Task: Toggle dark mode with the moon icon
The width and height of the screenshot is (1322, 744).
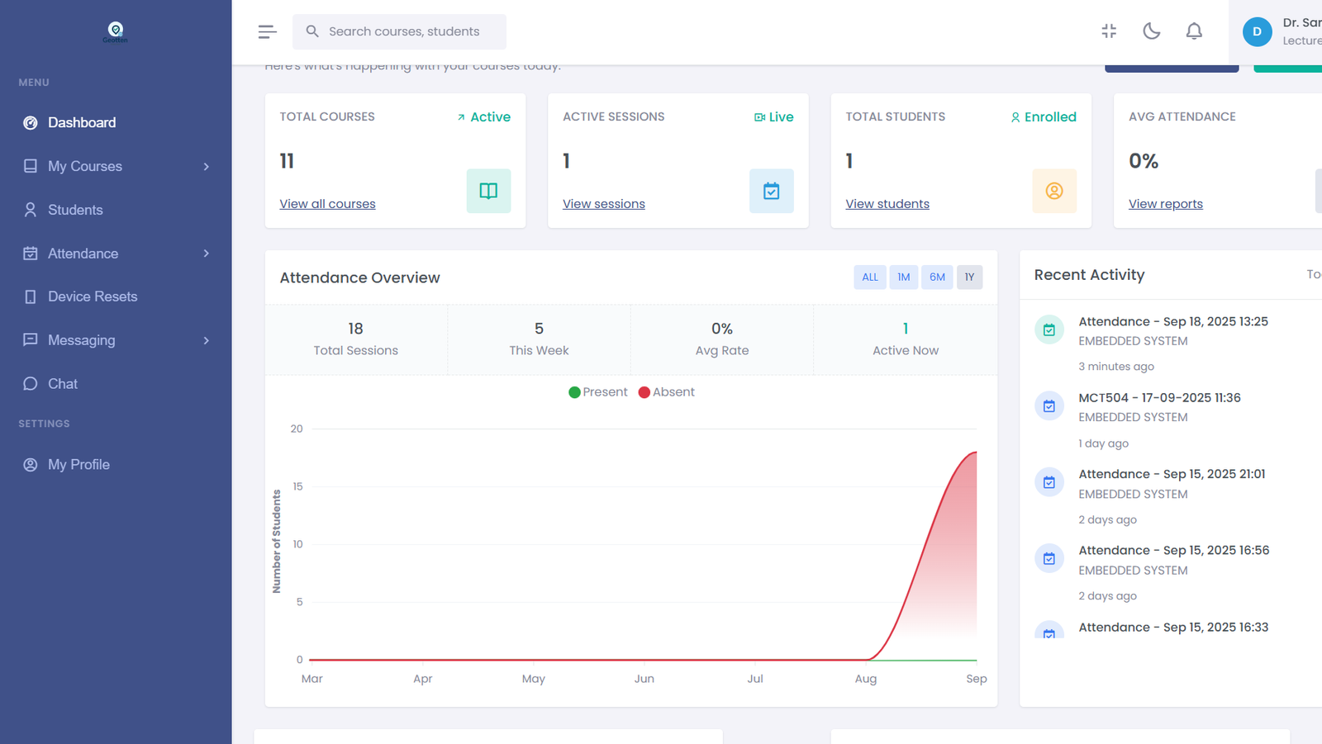Action: coord(1151,31)
